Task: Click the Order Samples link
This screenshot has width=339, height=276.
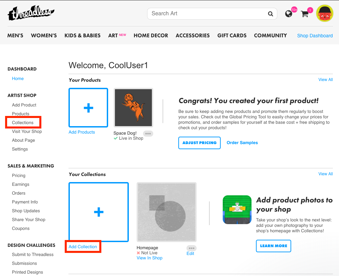Action: pyautogui.click(x=242, y=143)
